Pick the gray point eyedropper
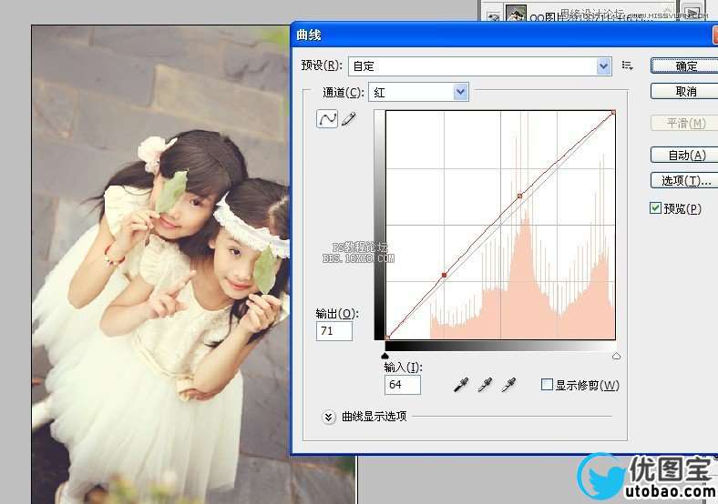Image resolution: width=718 pixels, height=504 pixels. coord(485,385)
